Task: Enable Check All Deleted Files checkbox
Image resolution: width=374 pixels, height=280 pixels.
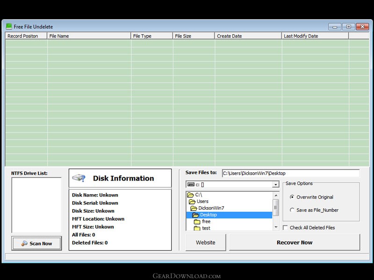Action: coord(285,228)
